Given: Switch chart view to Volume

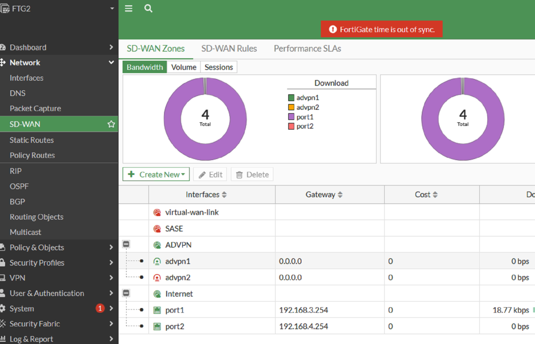Looking at the screenshot, I should coord(184,67).
